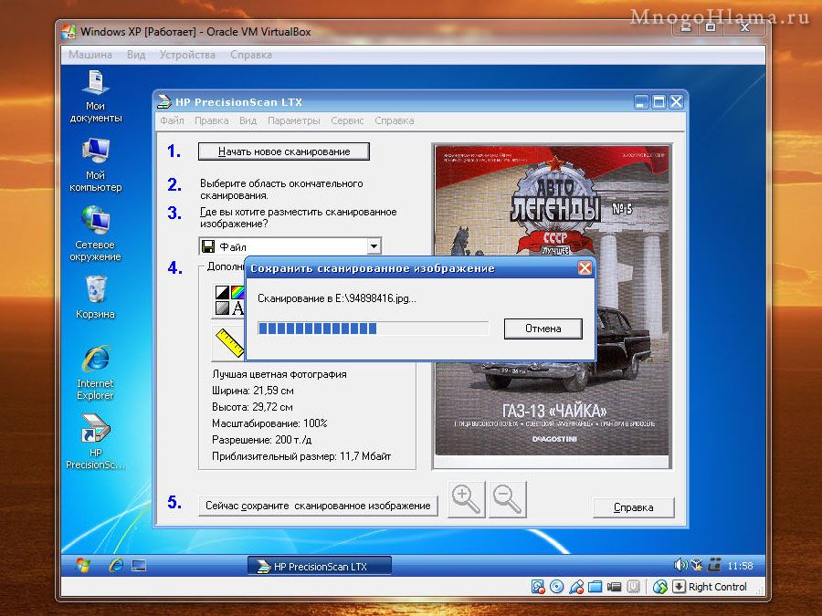Click Show Desktop quick launch icon
Image resolution: width=822 pixels, height=616 pixels.
(x=139, y=565)
